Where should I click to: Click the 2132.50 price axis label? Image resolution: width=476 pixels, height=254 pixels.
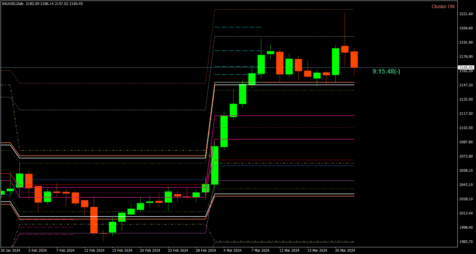click(x=466, y=99)
